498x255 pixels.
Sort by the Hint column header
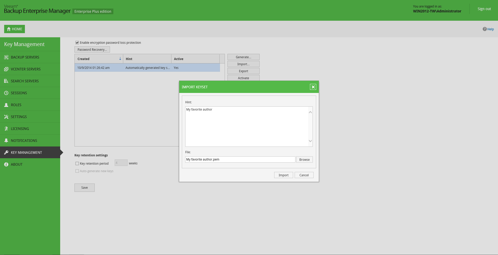click(147, 59)
